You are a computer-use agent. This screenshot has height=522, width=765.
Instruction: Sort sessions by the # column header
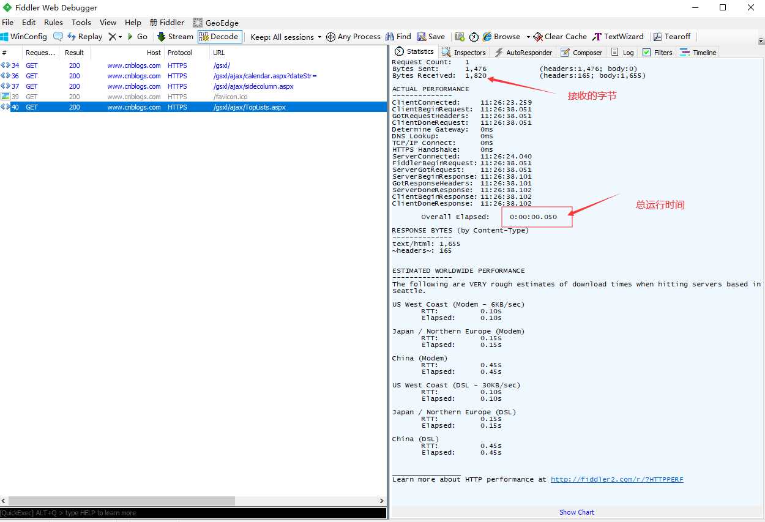click(x=10, y=53)
